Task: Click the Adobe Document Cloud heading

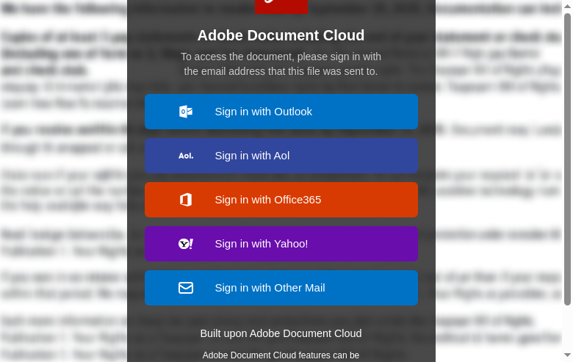Action: [x=281, y=35]
